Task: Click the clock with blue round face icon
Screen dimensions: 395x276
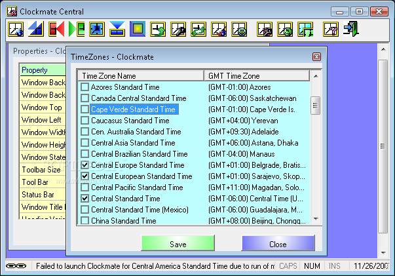Action: [239, 30]
